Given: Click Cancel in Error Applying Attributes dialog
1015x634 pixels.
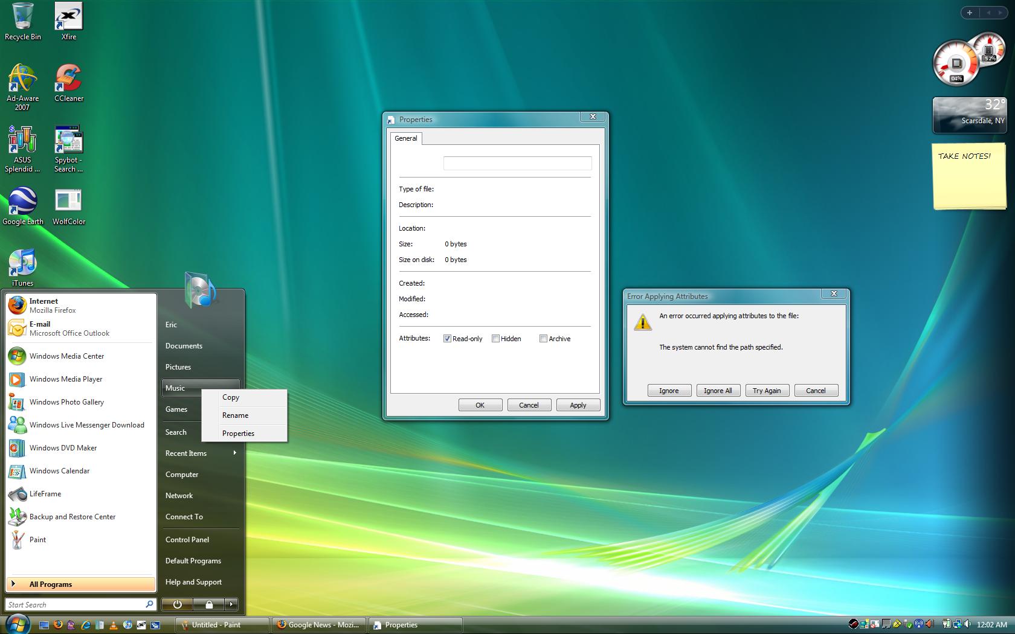Looking at the screenshot, I should click(x=816, y=391).
